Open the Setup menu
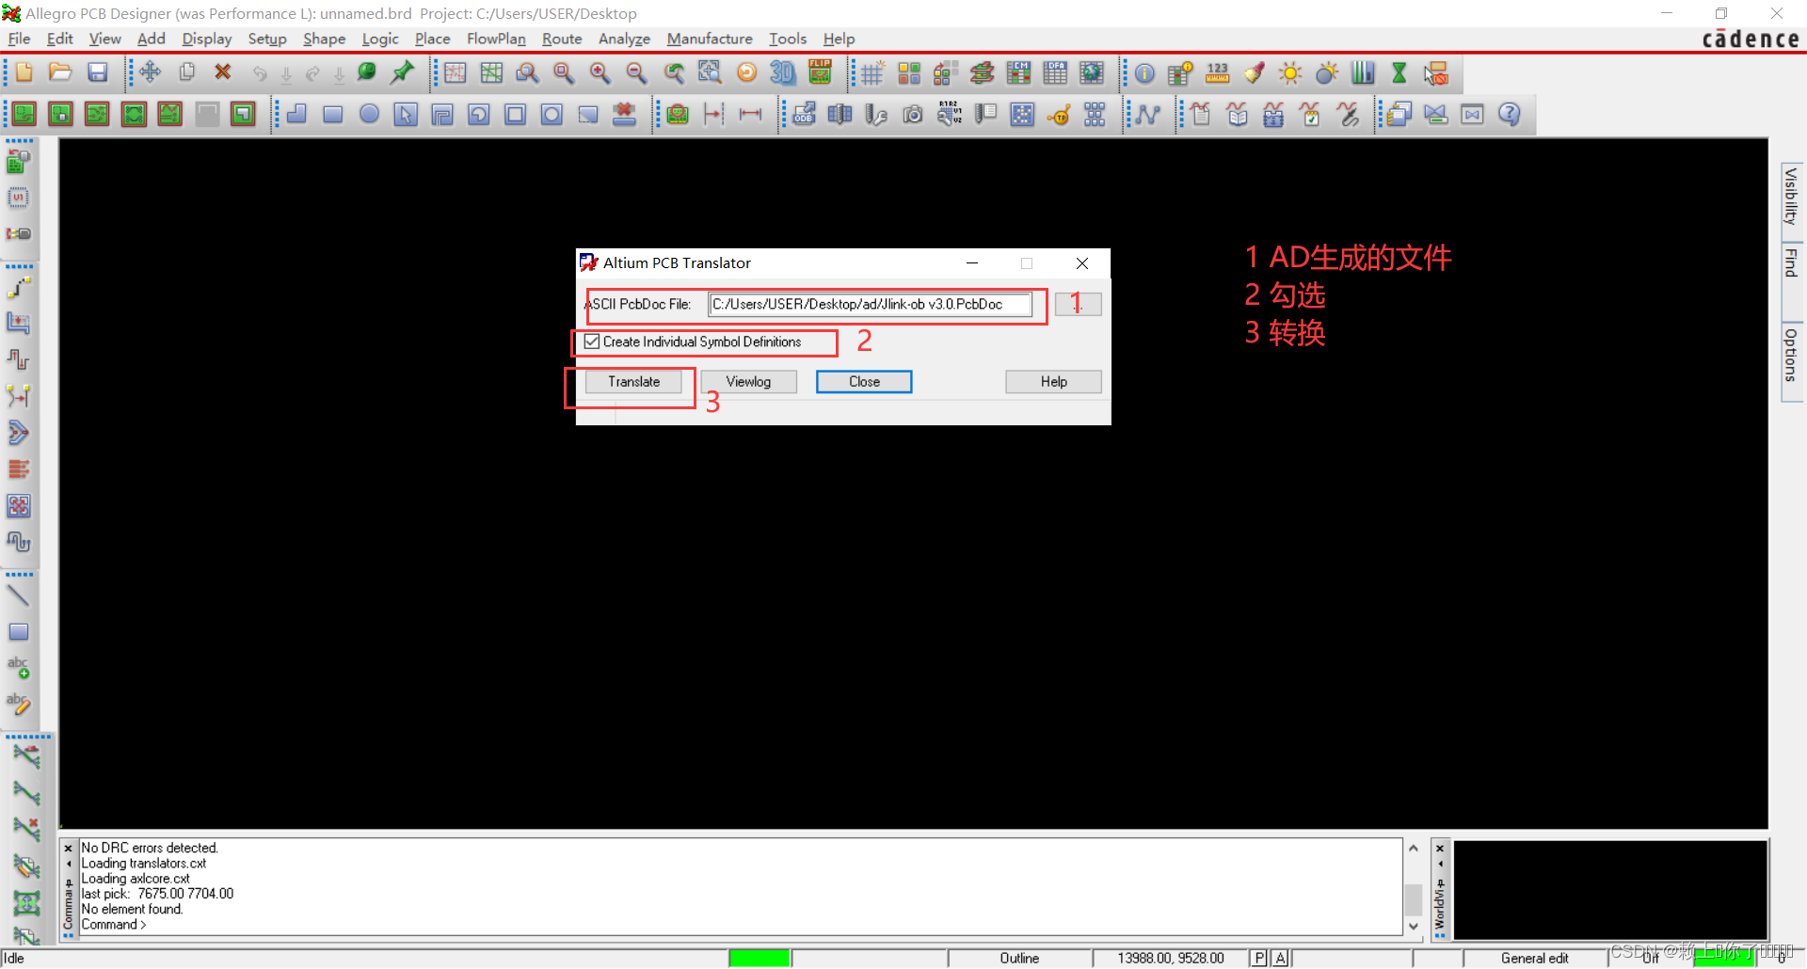1807x969 pixels. click(267, 39)
